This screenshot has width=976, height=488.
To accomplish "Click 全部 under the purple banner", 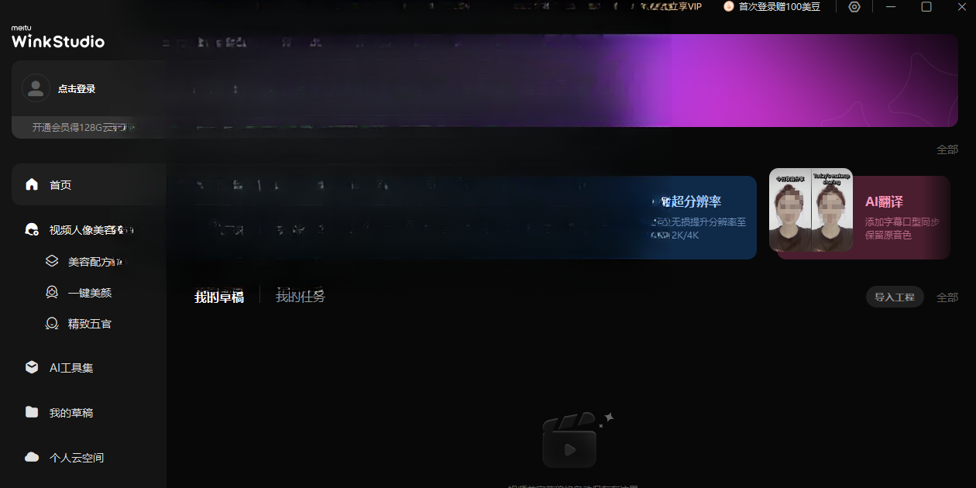I will pos(947,149).
